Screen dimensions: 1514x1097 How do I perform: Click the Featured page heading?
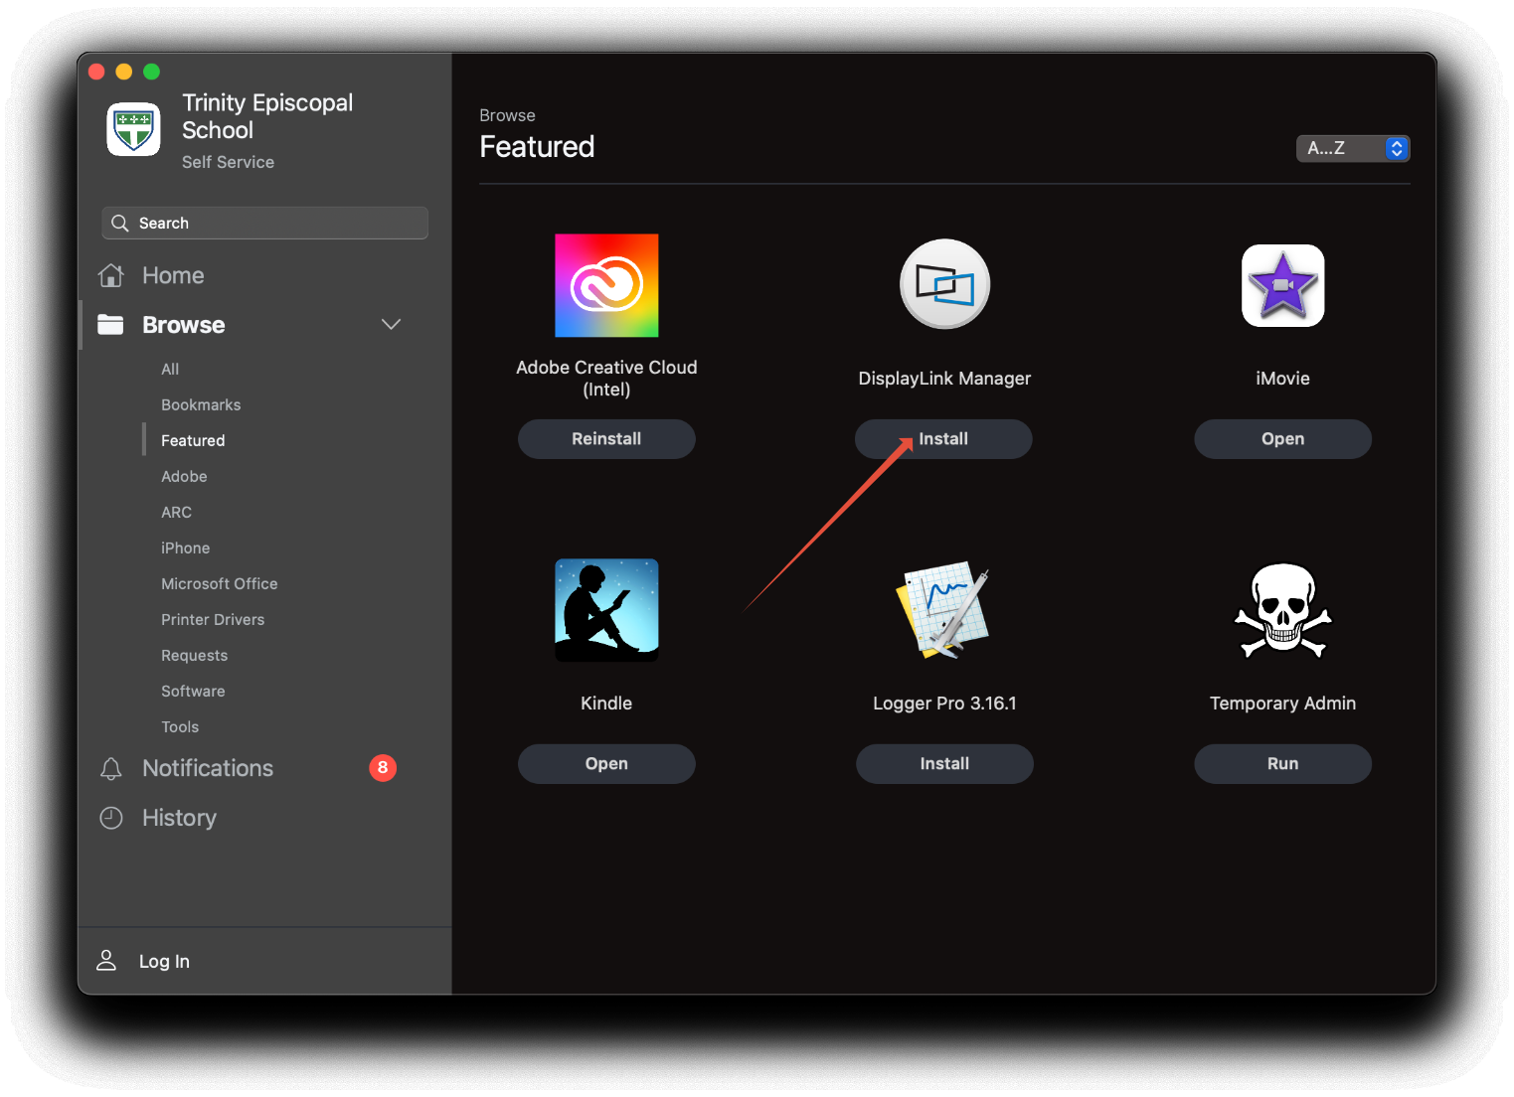pos(537,146)
